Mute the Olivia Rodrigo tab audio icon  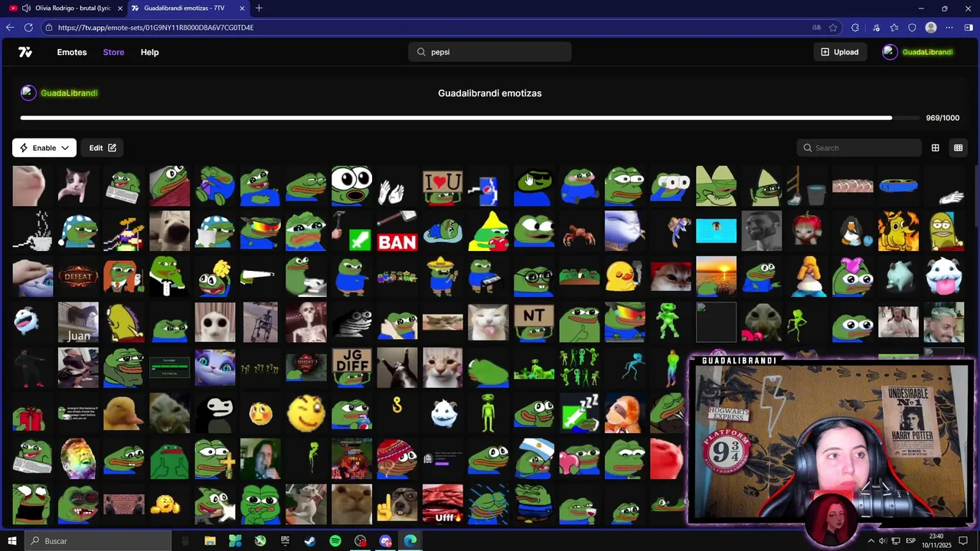point(27,8)
